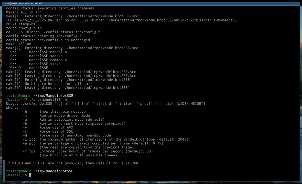Click the '-b' benchmark mode option line
Viewport: 302px width, 184px height.
coord(74,123)
